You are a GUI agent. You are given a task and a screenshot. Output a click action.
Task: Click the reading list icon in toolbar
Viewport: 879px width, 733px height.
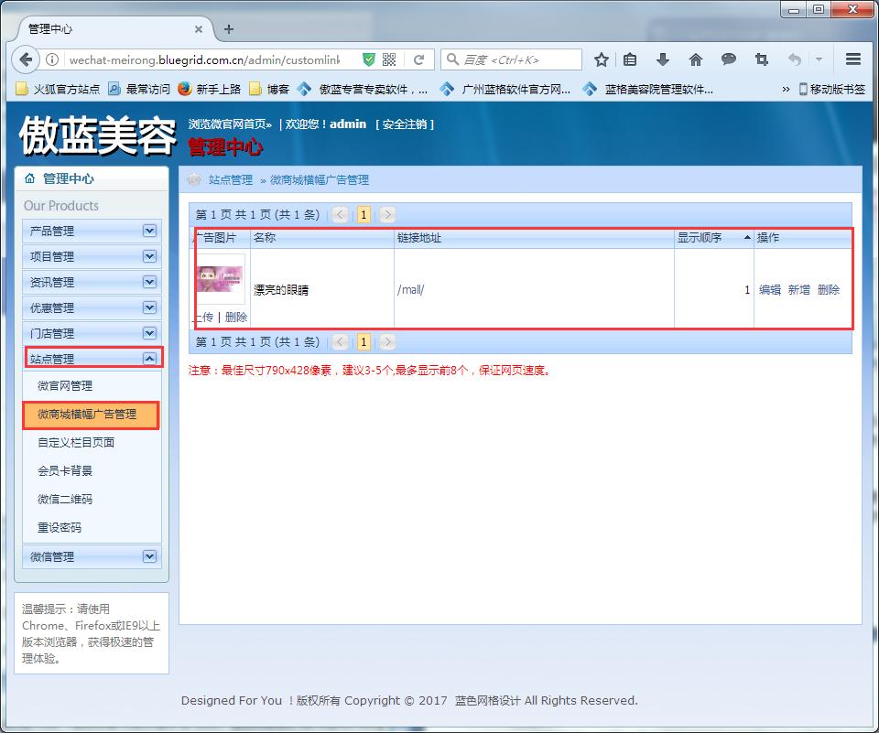pos(630,59)
